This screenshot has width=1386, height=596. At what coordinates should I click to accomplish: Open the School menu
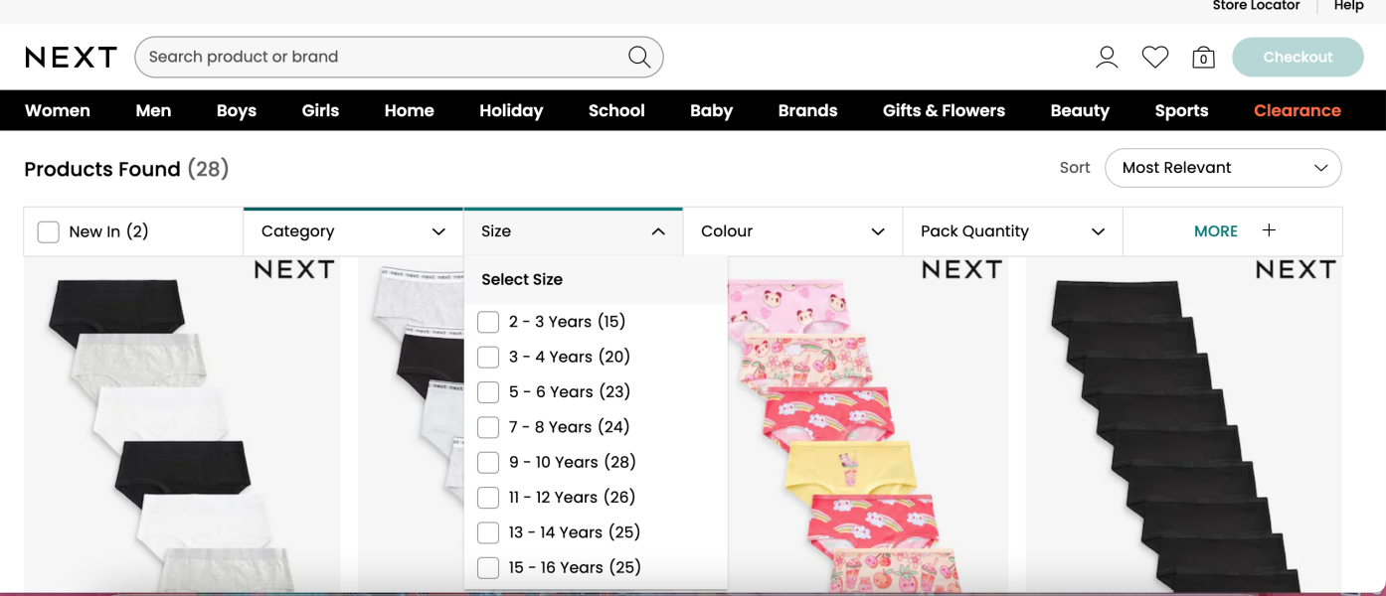pyautogui.click(x=616, y=110)
